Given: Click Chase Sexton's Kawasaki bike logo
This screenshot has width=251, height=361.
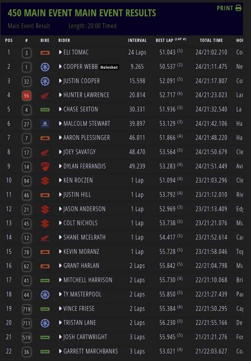Looking at the screenshot, I should 45,109.
